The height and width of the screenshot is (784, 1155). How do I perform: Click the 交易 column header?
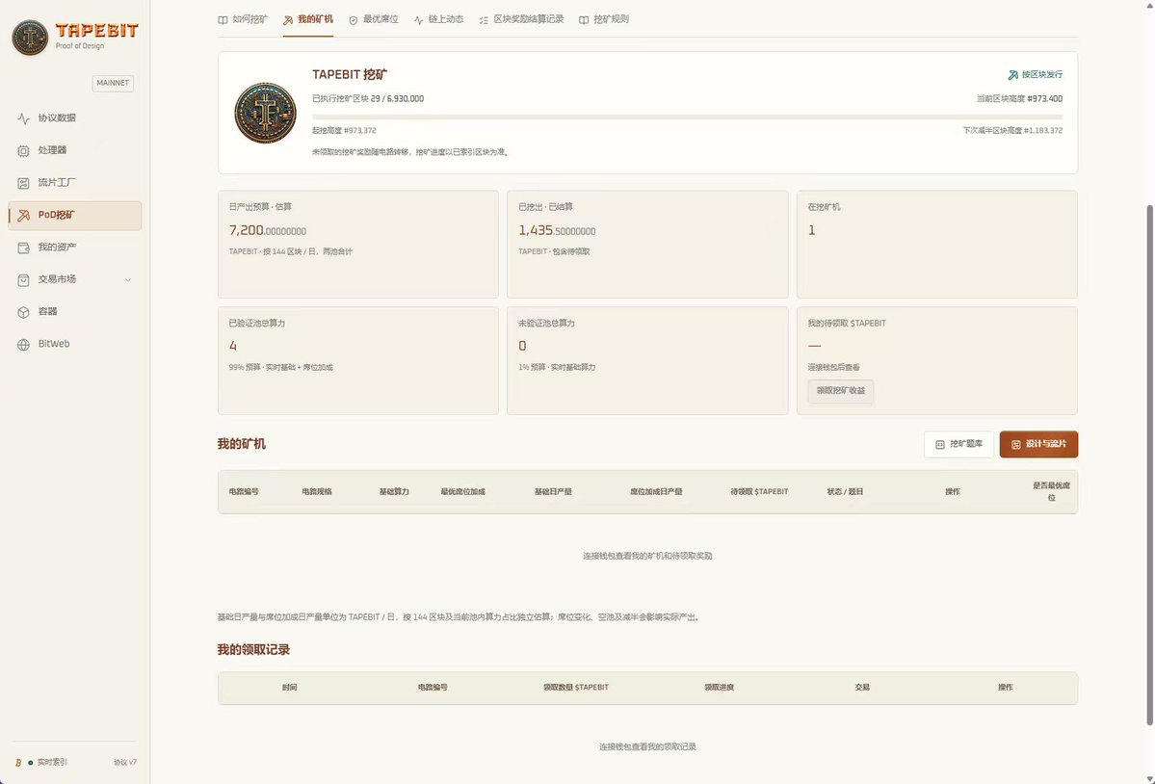(x=862, y=688)
